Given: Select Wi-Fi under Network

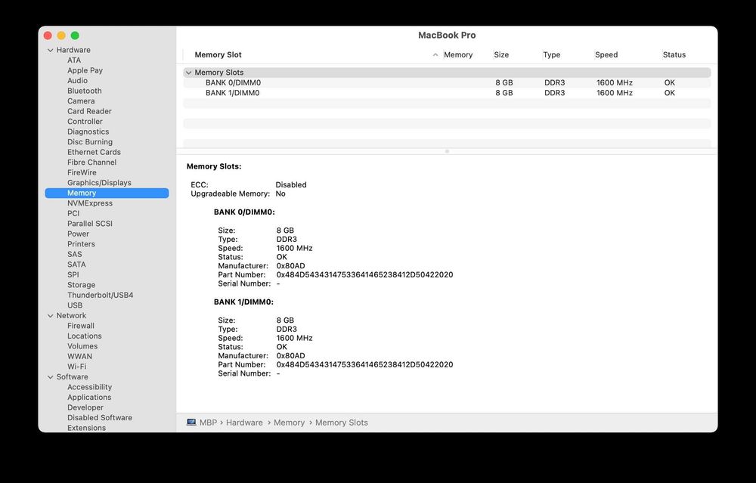Looking at the screenshot, I should 76,367.
